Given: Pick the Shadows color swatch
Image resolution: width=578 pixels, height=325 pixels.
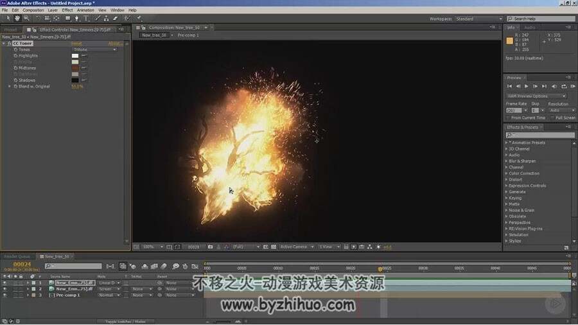Looking at the screenshot, I should tap(75, 80).
